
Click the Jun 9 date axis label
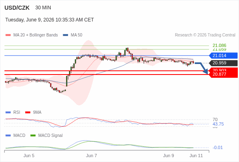click(x=169, y=156)
